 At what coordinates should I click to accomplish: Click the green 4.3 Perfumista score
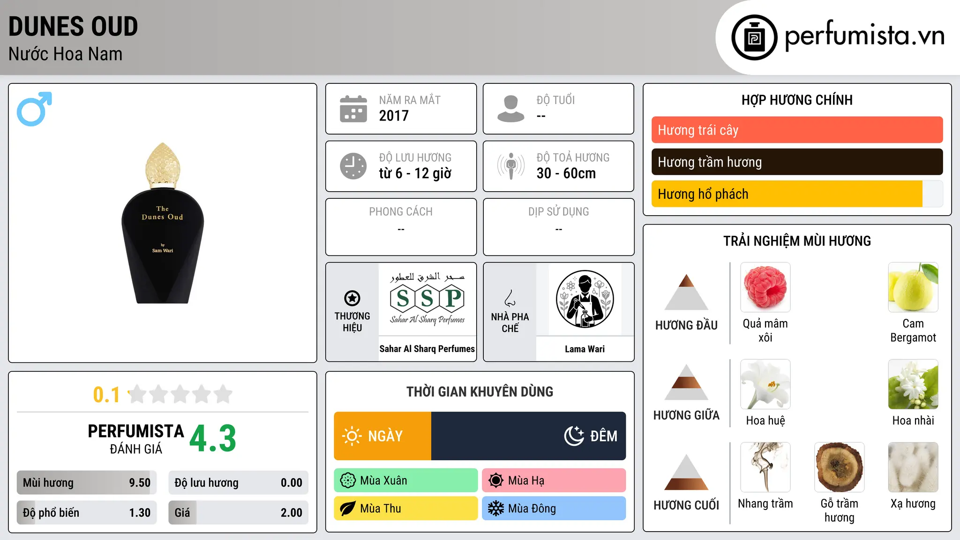(x=213, y=439)
